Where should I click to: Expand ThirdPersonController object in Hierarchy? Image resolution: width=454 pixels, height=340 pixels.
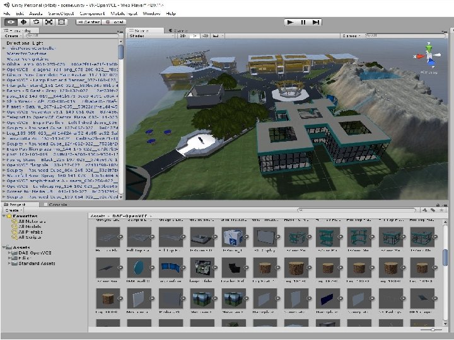[x=4, y=48]
